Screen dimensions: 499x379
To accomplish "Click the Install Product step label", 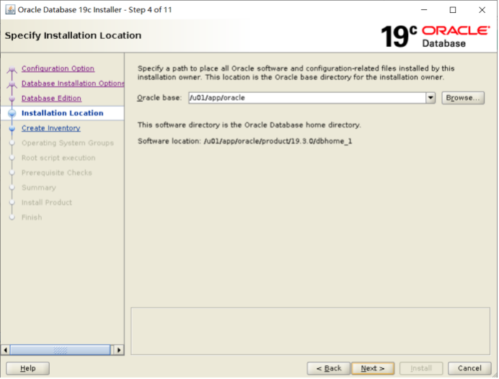I will click(x=47, y=202).
